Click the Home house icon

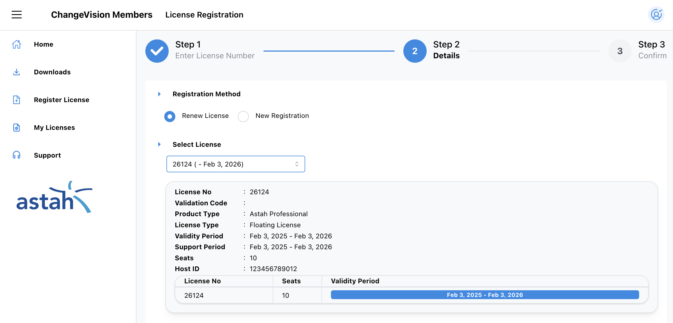[17, 44]
